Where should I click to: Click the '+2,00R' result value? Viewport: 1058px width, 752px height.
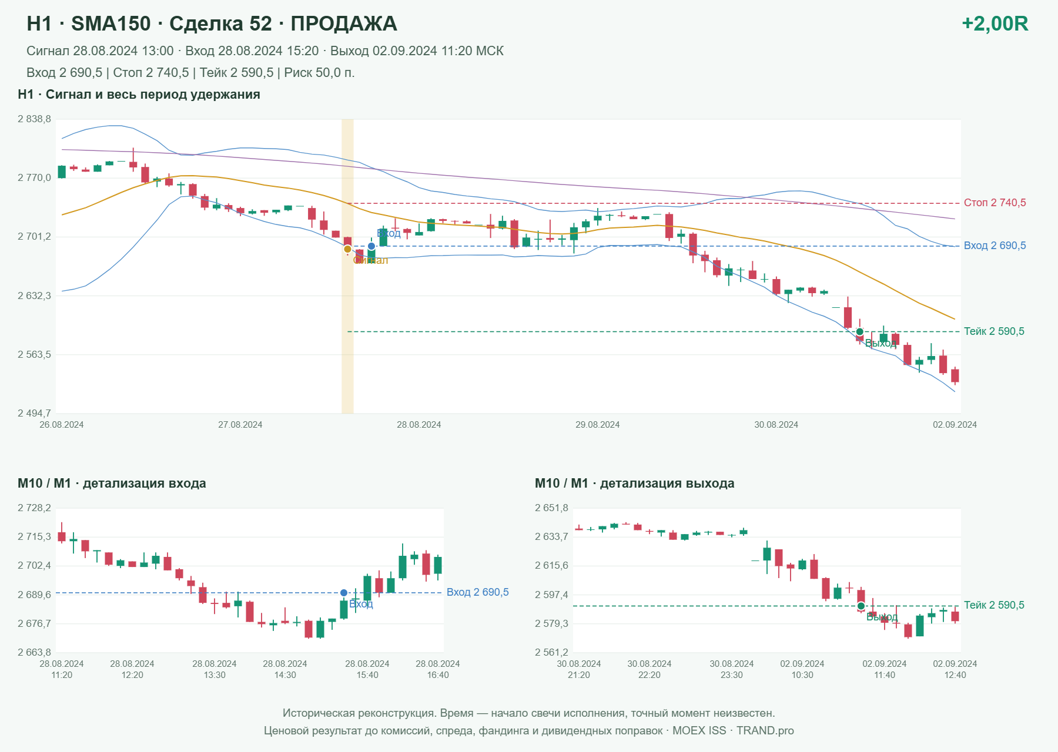(995, 23)
